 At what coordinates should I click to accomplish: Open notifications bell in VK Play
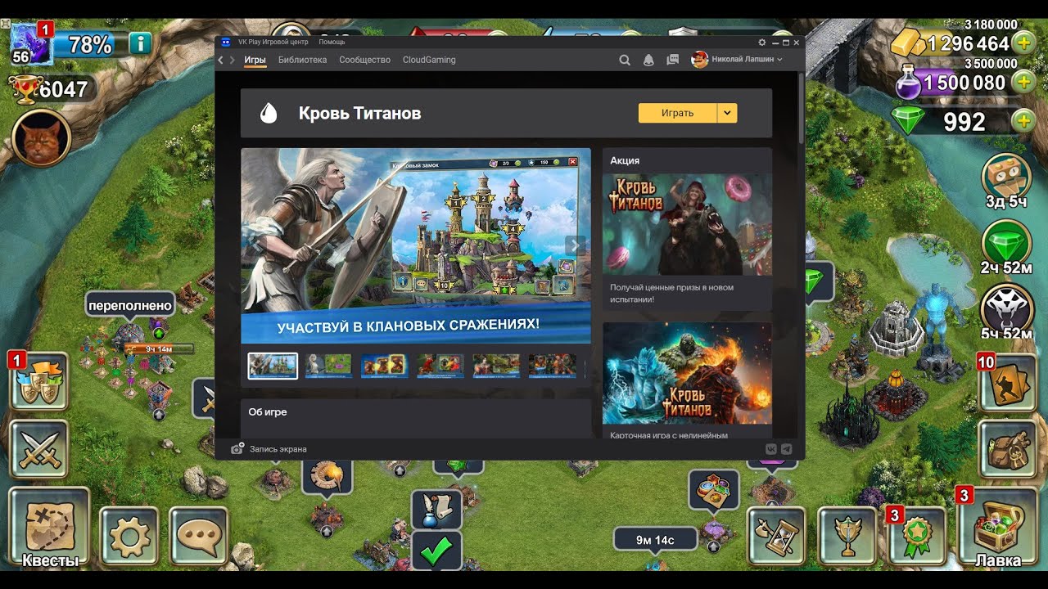tap(649, 60)
